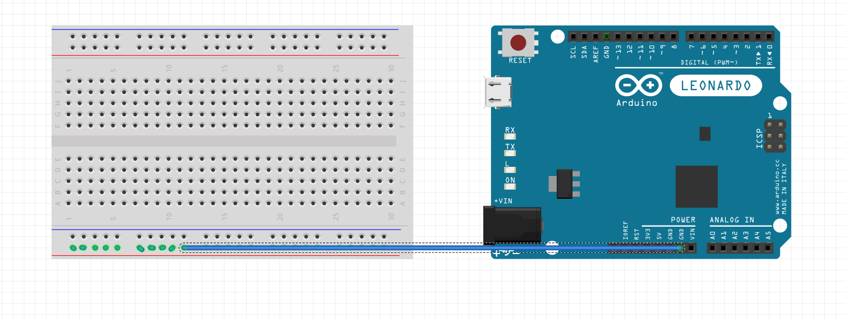
Task: Click digital pin ~3 socket
Action: pos(736,36)
